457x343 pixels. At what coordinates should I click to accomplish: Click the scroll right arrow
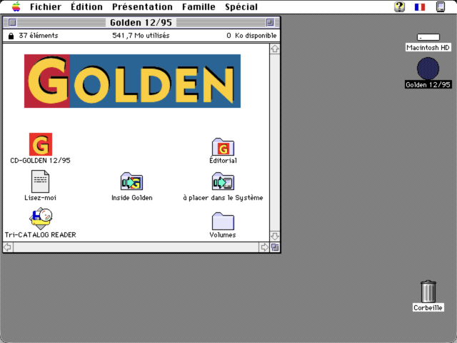tap(264, 247)
